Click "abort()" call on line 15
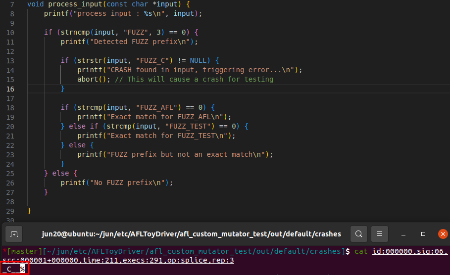The height and width of the screenshot is (275, 450). 92,80
